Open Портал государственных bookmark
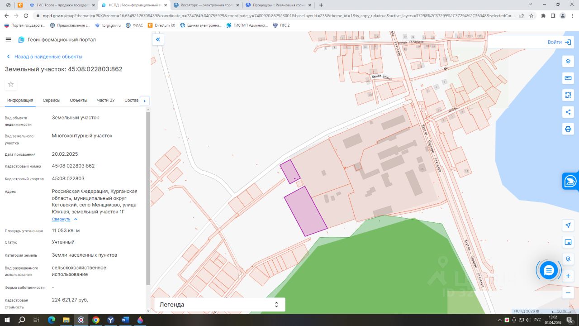The image size is (579, 326). pyautogui.click(x=24, y=25)
